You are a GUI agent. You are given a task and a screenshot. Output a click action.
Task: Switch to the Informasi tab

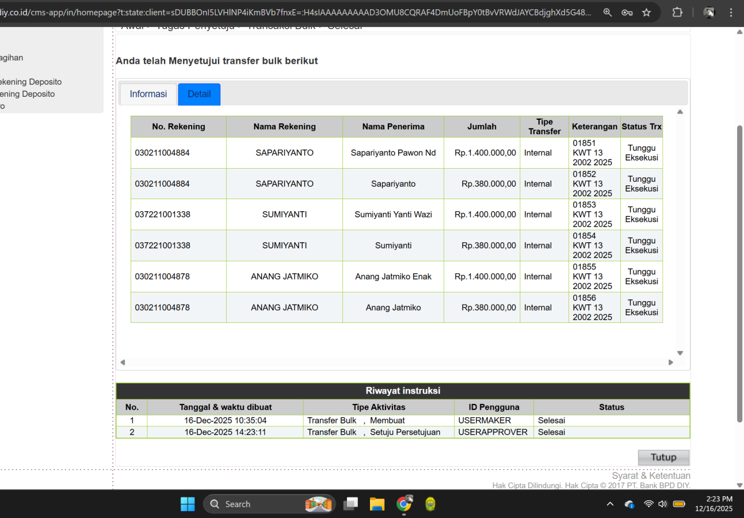click(x=148, y=94)
